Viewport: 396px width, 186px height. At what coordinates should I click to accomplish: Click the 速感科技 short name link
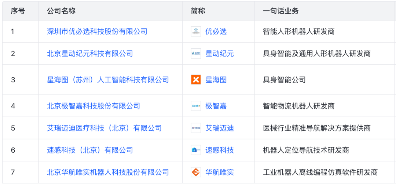click(220, 150)
